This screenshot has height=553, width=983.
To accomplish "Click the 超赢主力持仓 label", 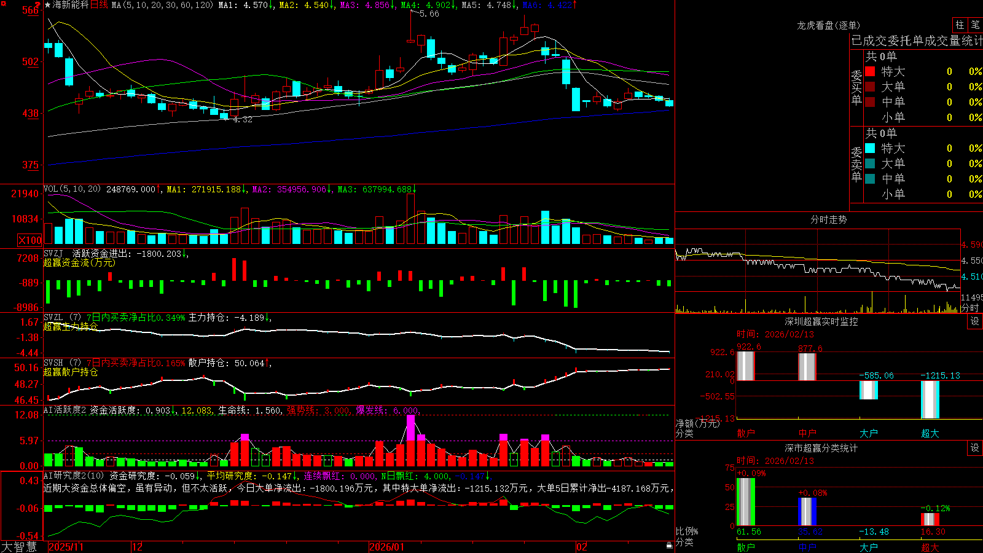I will pyautogui.click(x=71, y=326).
